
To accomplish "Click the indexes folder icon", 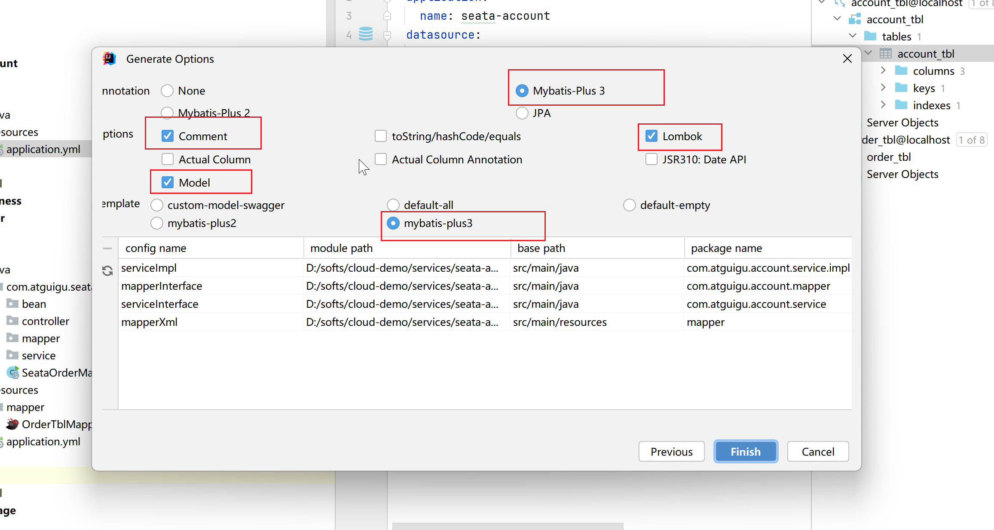I will [901, 105].
